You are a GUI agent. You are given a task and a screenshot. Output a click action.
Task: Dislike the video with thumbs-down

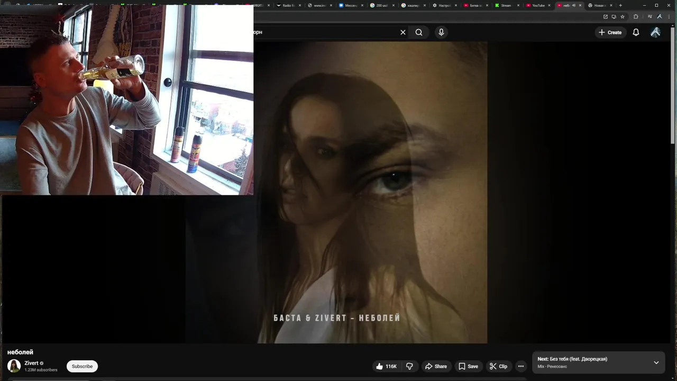pos(409,366)
